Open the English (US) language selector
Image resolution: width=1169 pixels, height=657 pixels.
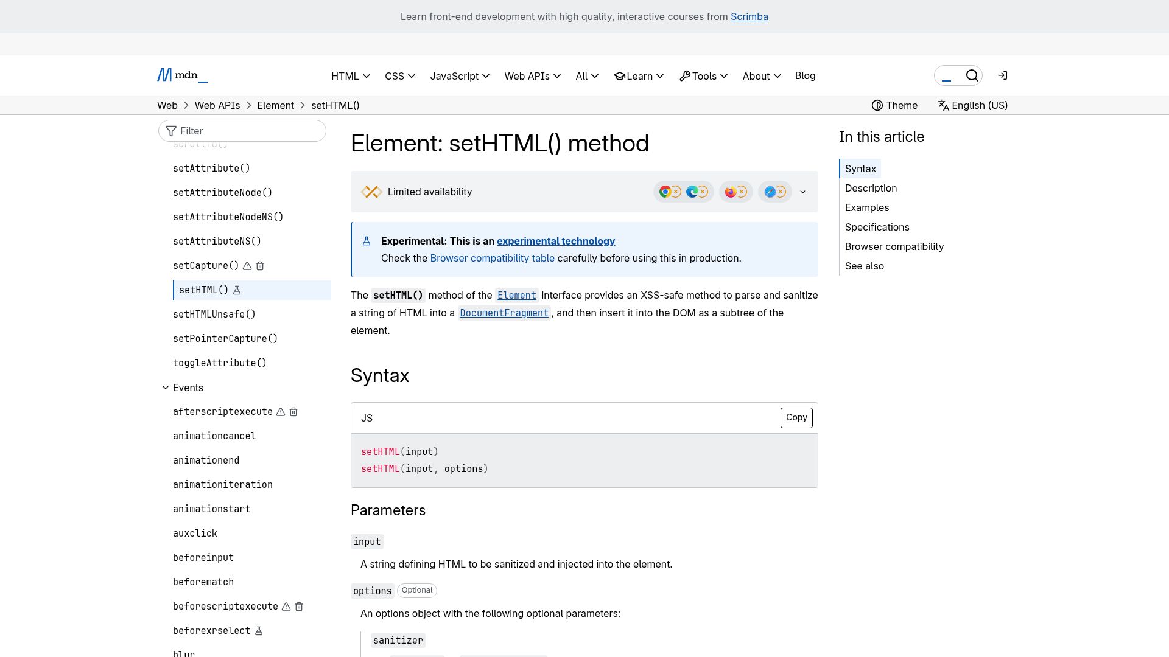(x=973, y=105)
